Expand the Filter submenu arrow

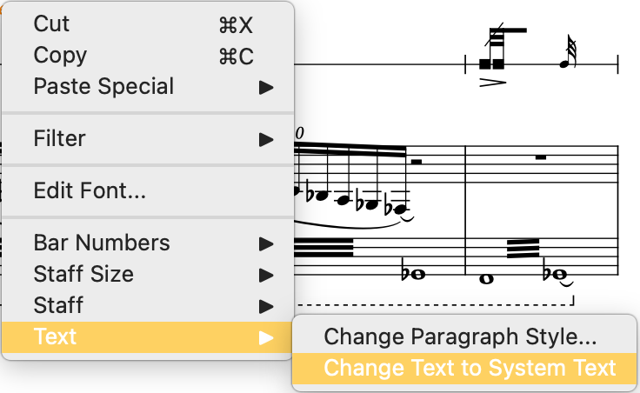(266, 139)
